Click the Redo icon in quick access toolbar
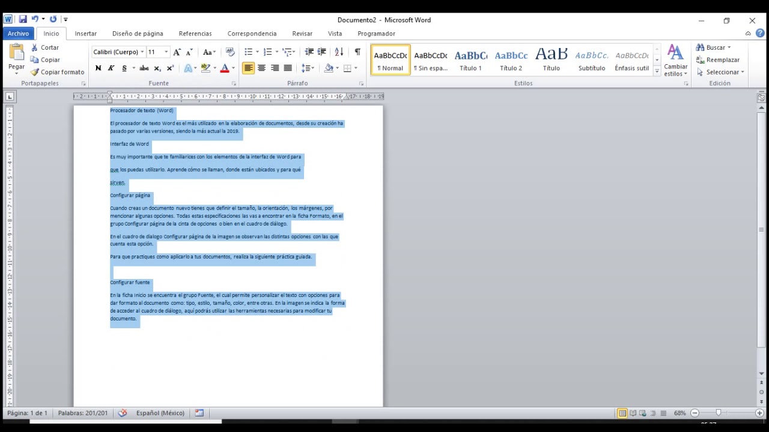The height and width of the screenshot is (432, 769). coord(53,19)
